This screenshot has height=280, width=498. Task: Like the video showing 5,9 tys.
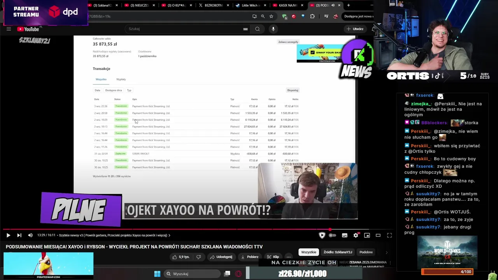(180, 257)
